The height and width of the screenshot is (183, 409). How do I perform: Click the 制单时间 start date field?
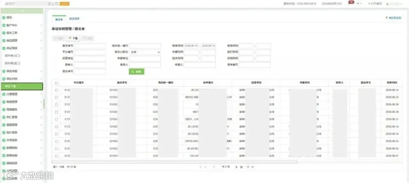coord(191,46)
